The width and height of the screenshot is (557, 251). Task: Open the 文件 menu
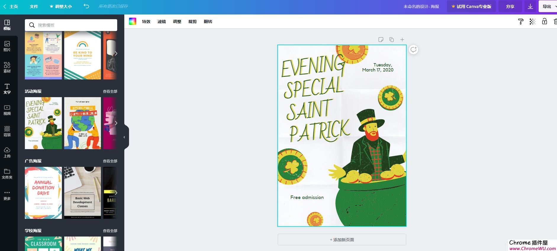coord(34,6)
